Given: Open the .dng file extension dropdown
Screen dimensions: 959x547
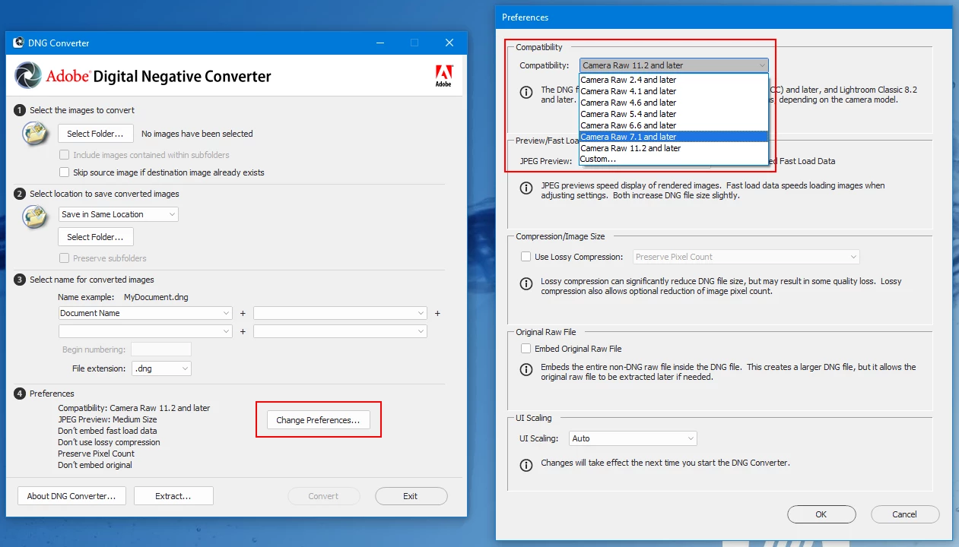Looking at the screenshot, I should point(161,368).
